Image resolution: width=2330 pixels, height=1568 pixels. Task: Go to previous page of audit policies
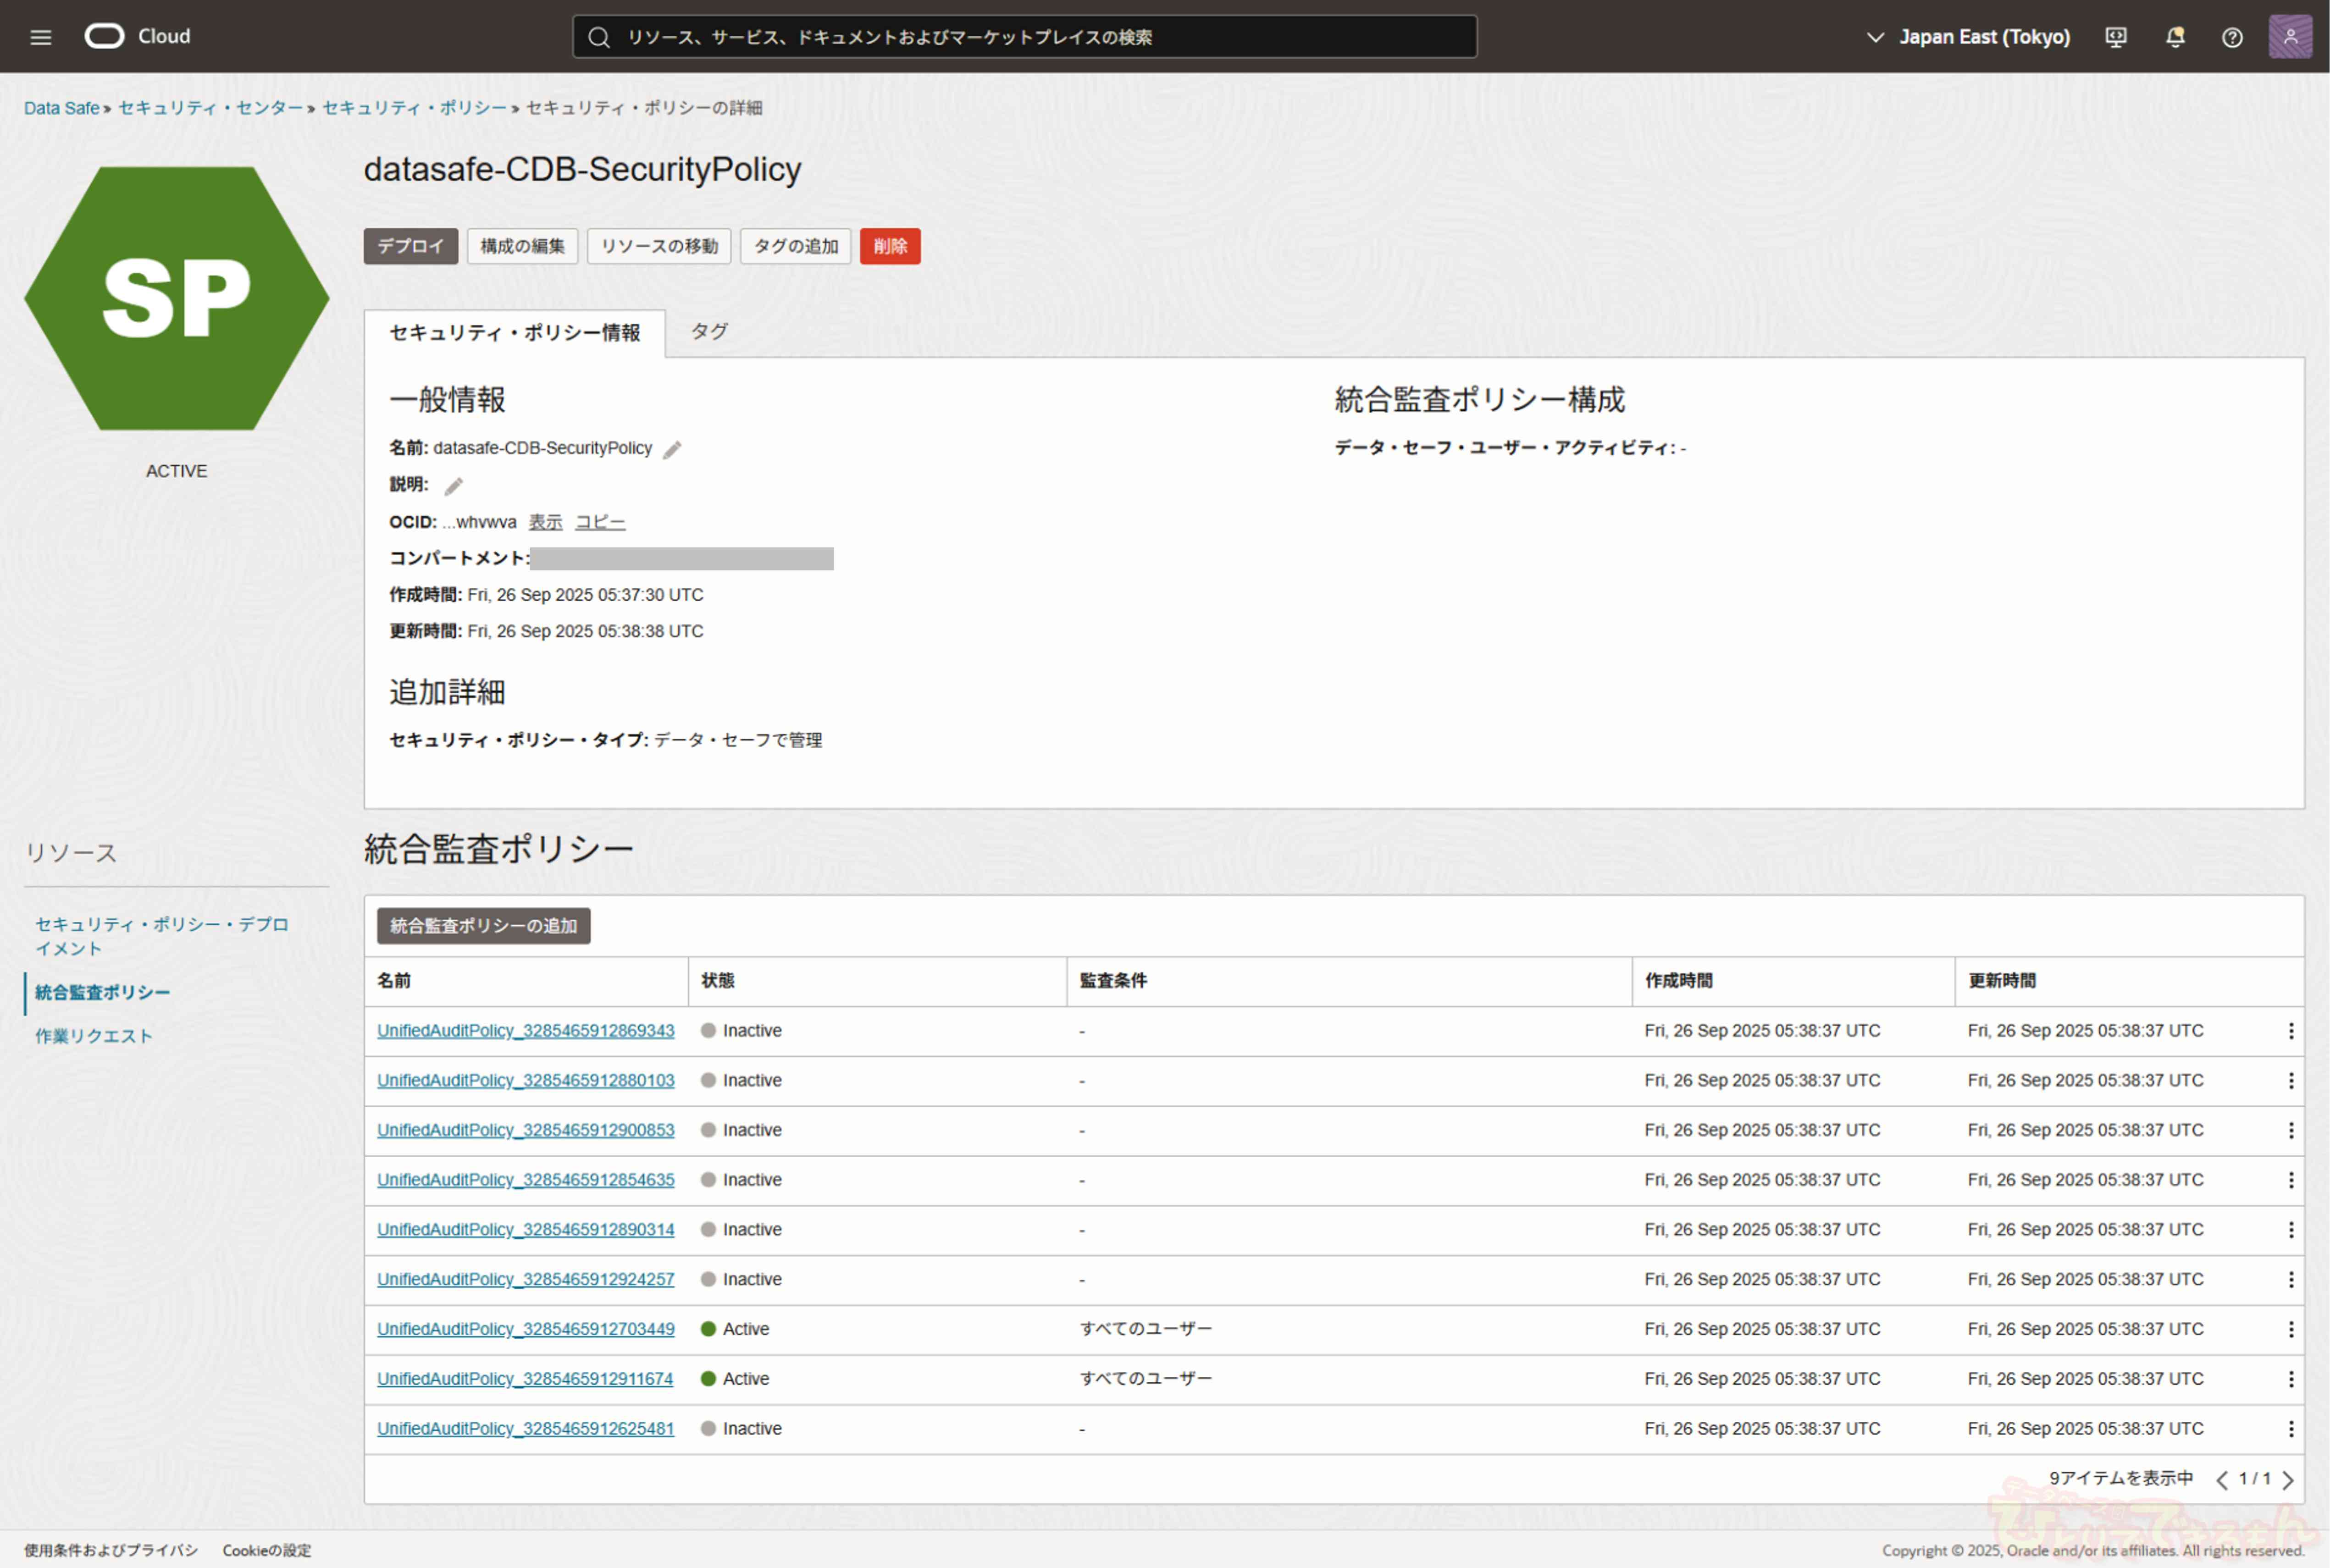(2221, 1480)
